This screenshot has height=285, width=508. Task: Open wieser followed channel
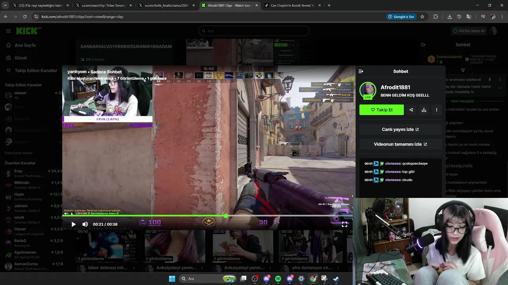[x=32, y=95]
